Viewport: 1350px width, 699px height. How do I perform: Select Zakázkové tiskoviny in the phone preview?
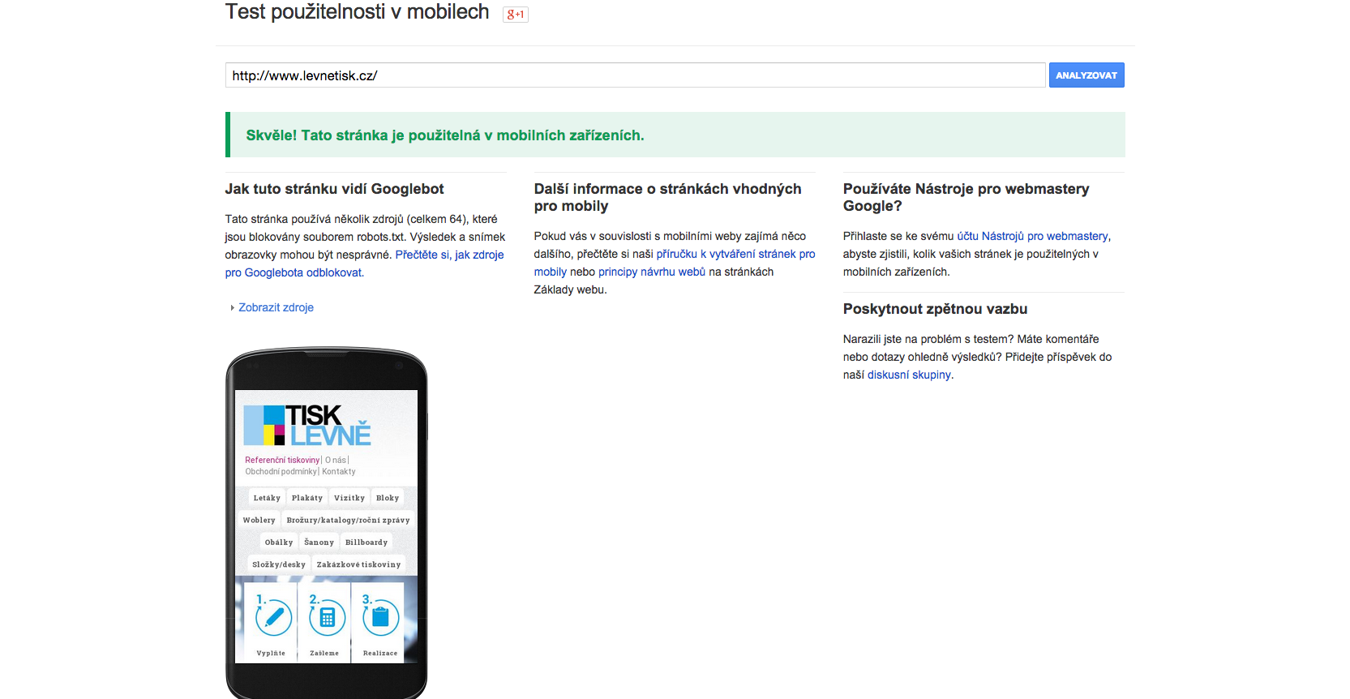tap(358, 564)
